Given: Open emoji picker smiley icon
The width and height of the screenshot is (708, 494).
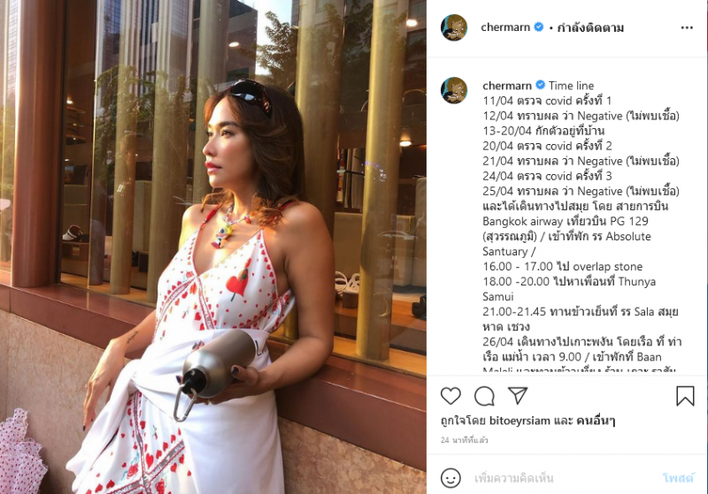Looking at the screenshot, I should [x=450, y=478].
